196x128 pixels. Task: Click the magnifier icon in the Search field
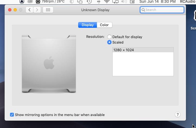click(143, 10)
